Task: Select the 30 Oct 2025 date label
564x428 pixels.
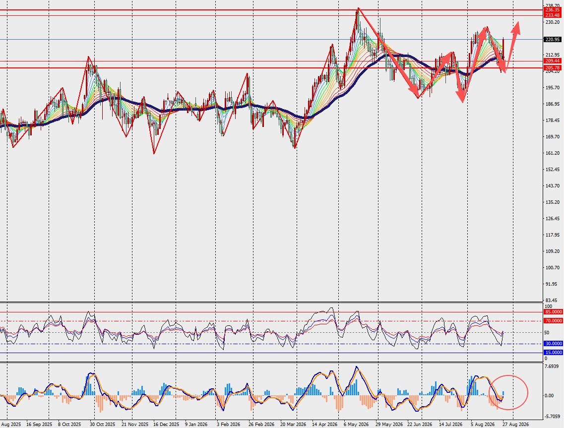Action: tap(103, 425)
